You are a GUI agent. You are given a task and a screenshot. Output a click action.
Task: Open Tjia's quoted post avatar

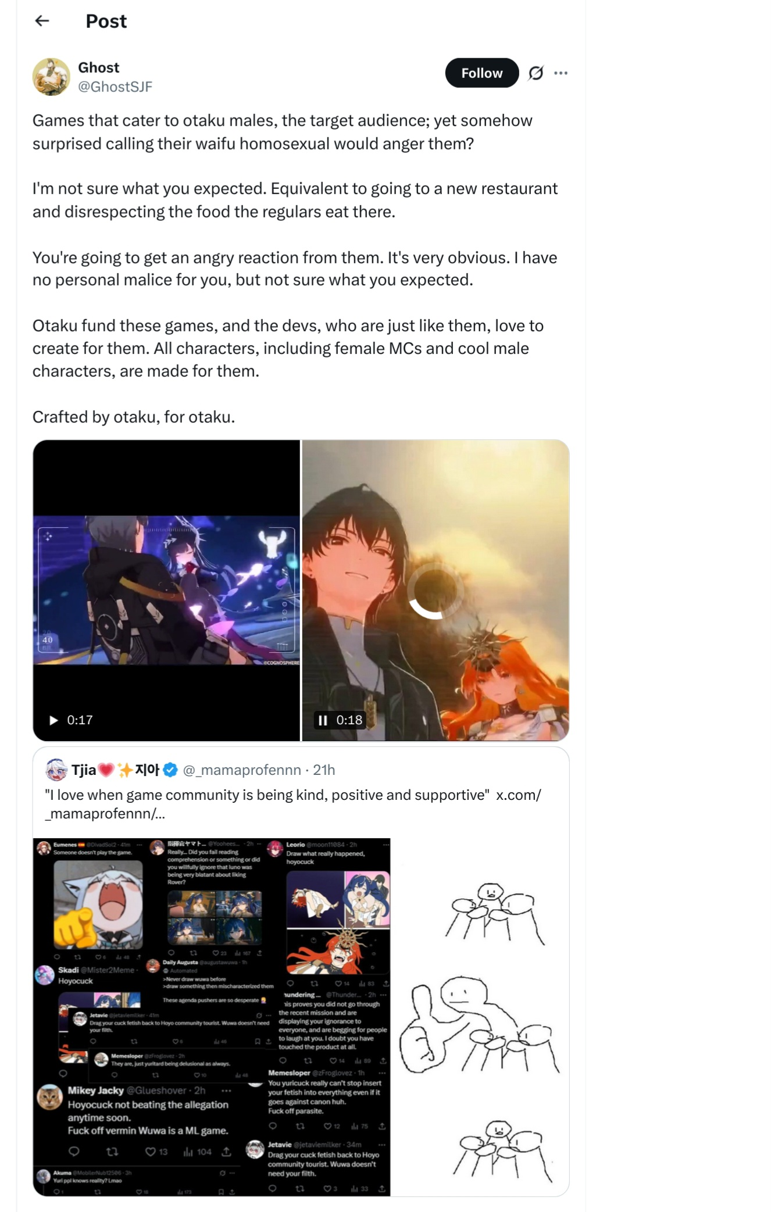[x=56, y=770]
